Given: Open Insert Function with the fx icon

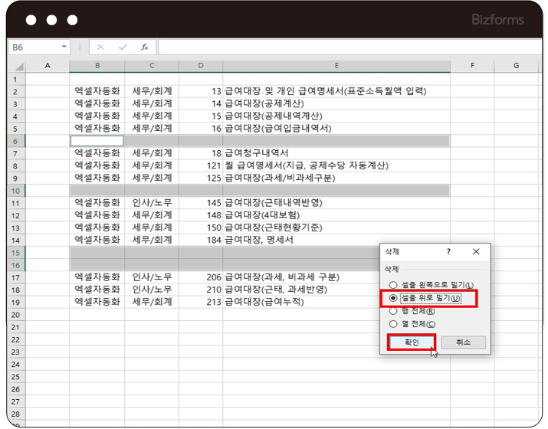Looking at the screenshot, I should tap(143, 47).
